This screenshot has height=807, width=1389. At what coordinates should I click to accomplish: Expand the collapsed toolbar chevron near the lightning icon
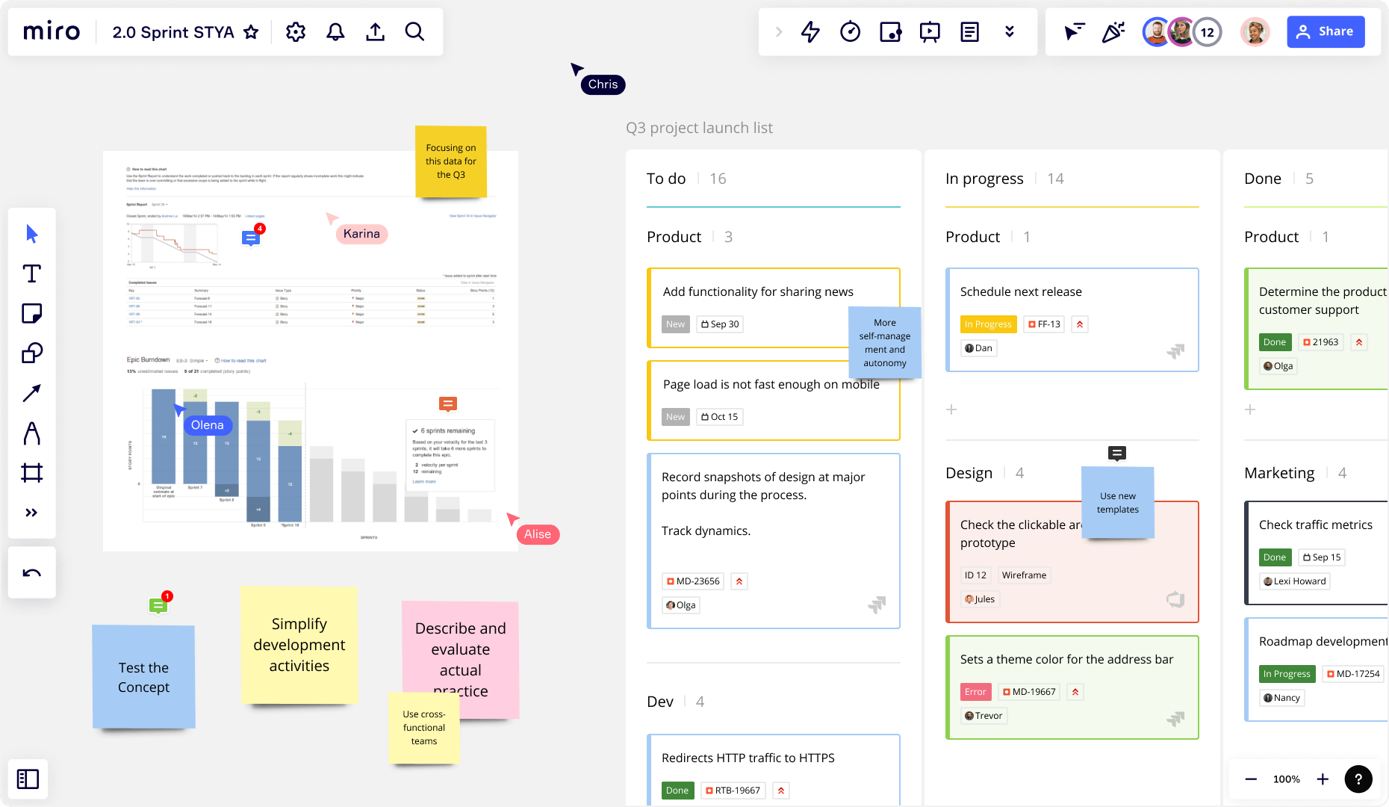(x=778, y=31)
